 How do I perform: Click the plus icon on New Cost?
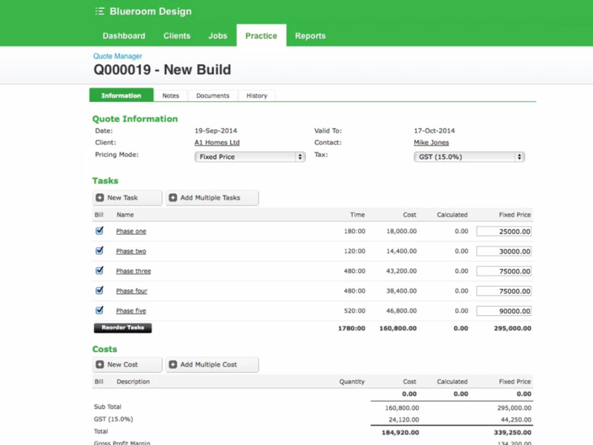(100, 364)
